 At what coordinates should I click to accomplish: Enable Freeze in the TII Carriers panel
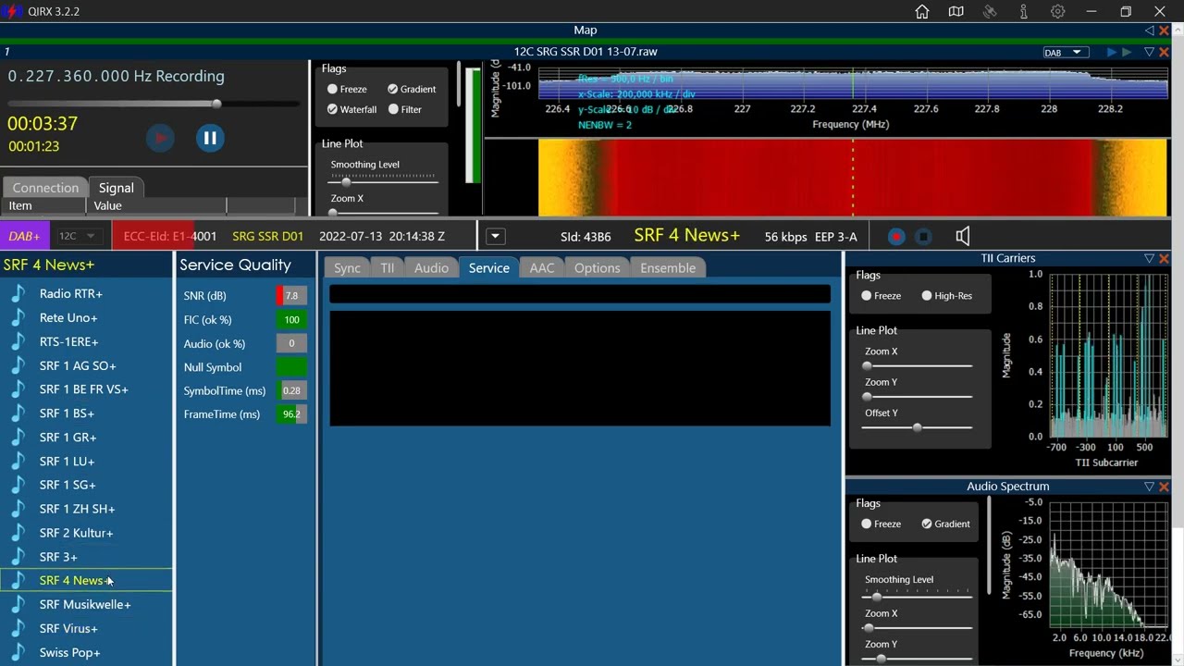pos(867,296)
